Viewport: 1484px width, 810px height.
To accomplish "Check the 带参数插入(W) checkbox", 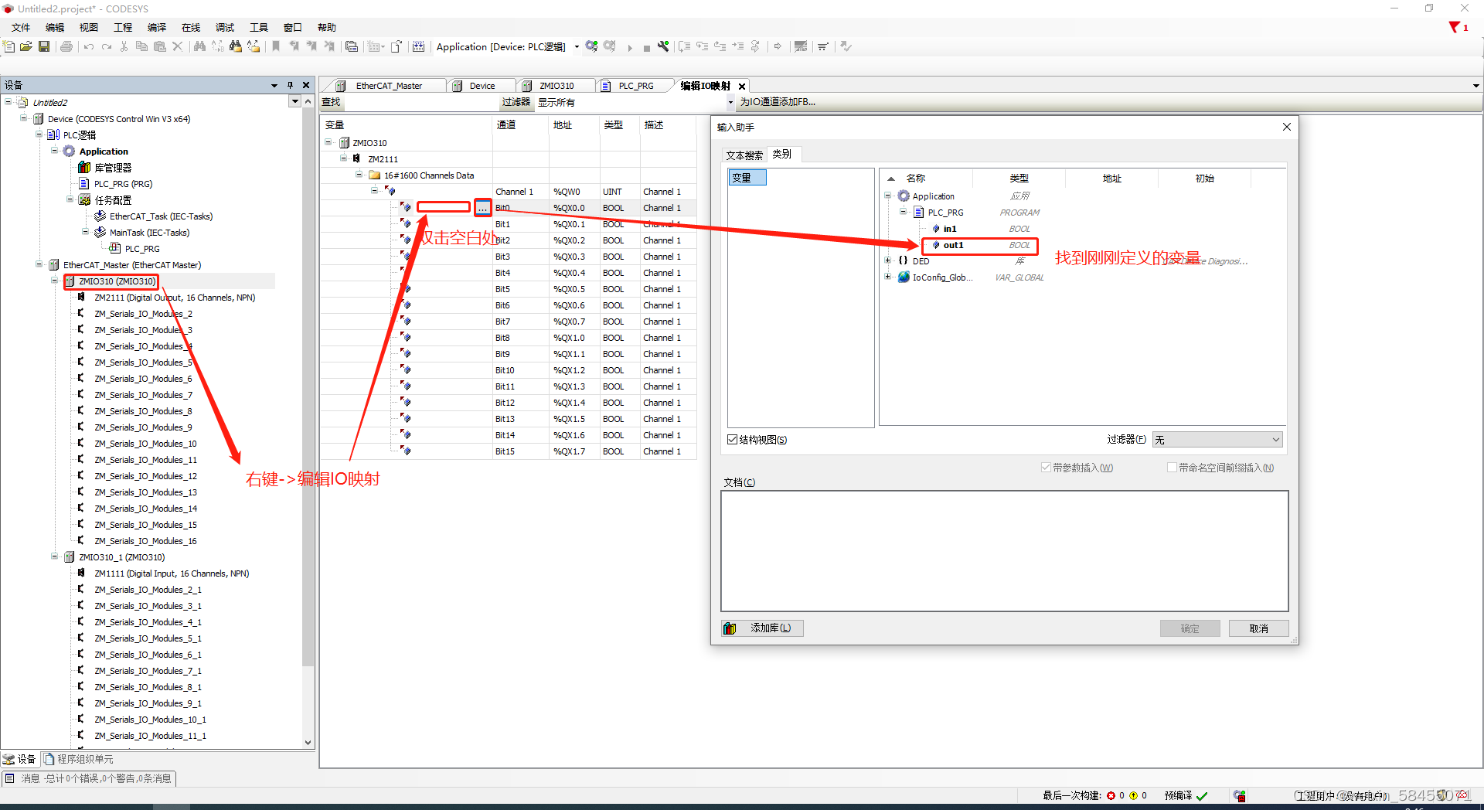I will point(1045,467).
